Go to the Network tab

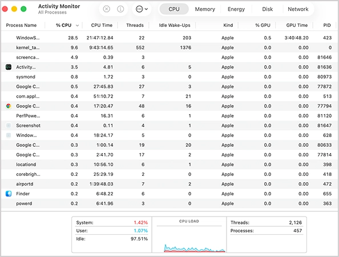tap(298, 9)
